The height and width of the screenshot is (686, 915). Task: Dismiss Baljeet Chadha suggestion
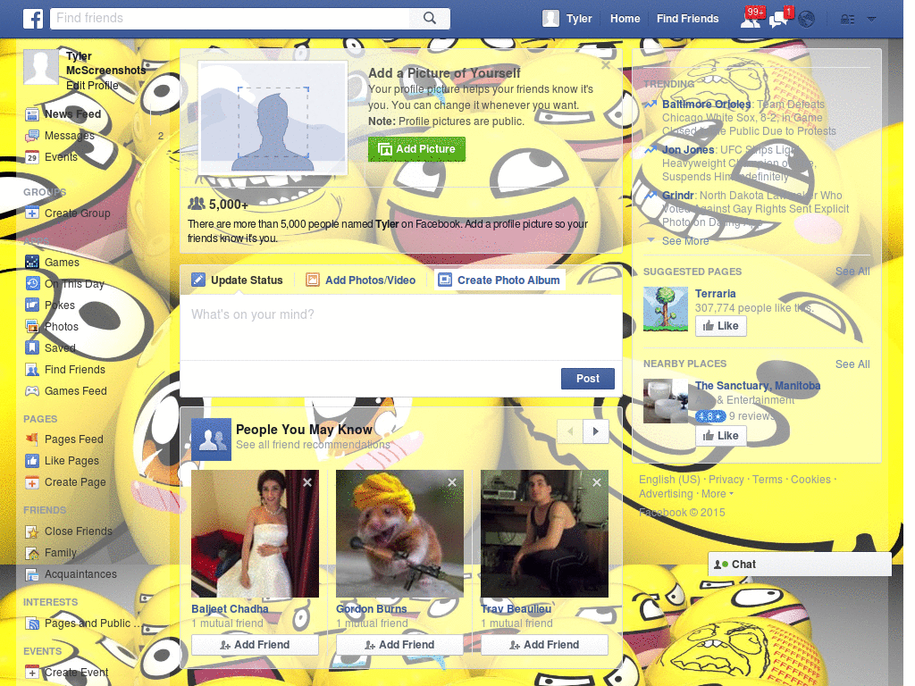[x=307, y=482]
